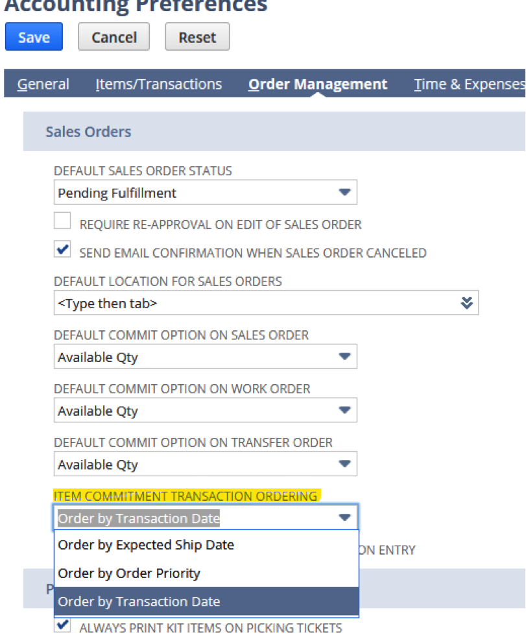Reset the preferences form
This screenshot has width=526, height=639.
pos(197,36)
